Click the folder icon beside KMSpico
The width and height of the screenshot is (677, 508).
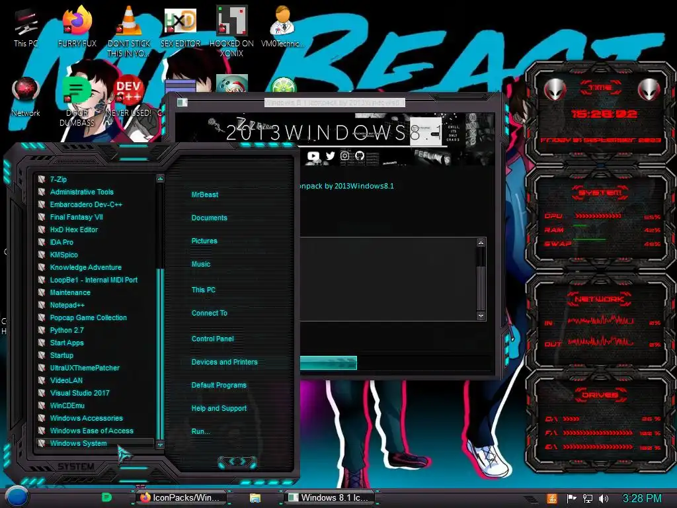click(42, 255)
